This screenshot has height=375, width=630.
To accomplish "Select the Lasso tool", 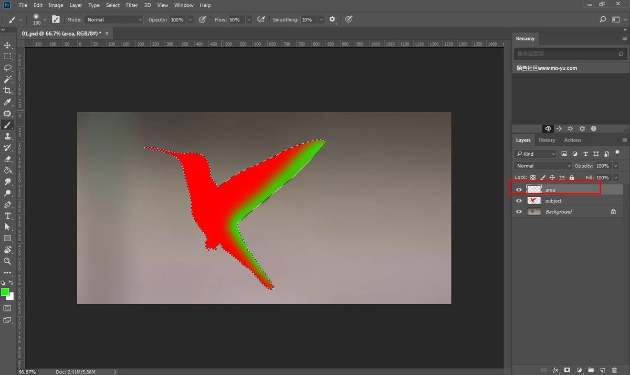I will (x=7, y=68).
